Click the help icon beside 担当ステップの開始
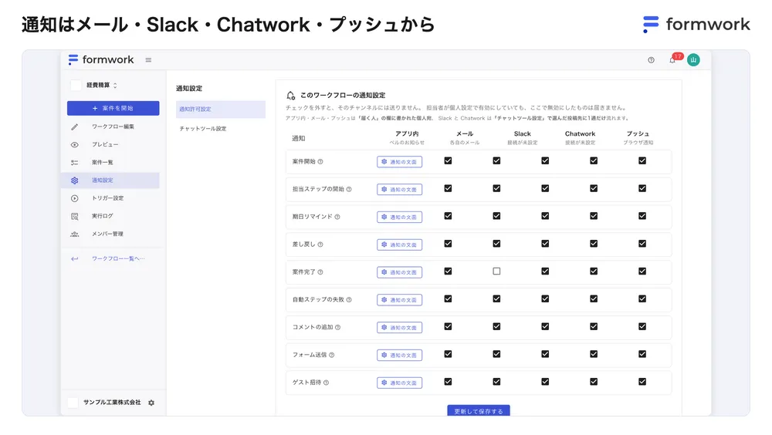The width and height of the screenshot is (772, 435). (x=349, y=189)
